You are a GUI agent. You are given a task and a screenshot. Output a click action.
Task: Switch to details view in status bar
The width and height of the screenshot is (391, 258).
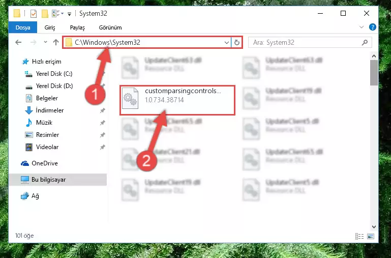(359, 236)
